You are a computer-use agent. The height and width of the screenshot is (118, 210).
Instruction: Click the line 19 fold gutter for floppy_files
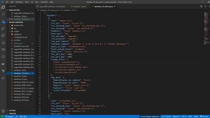43,59
